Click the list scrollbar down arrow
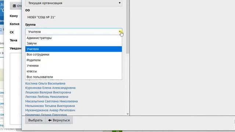This screenshot has width=235, height=132. click(x=128, y=114)
